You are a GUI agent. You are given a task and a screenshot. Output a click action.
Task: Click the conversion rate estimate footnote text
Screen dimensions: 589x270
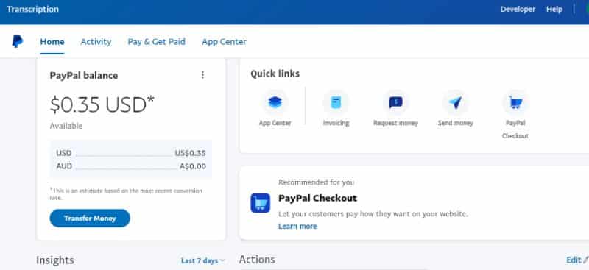click(x=126, y=194)
